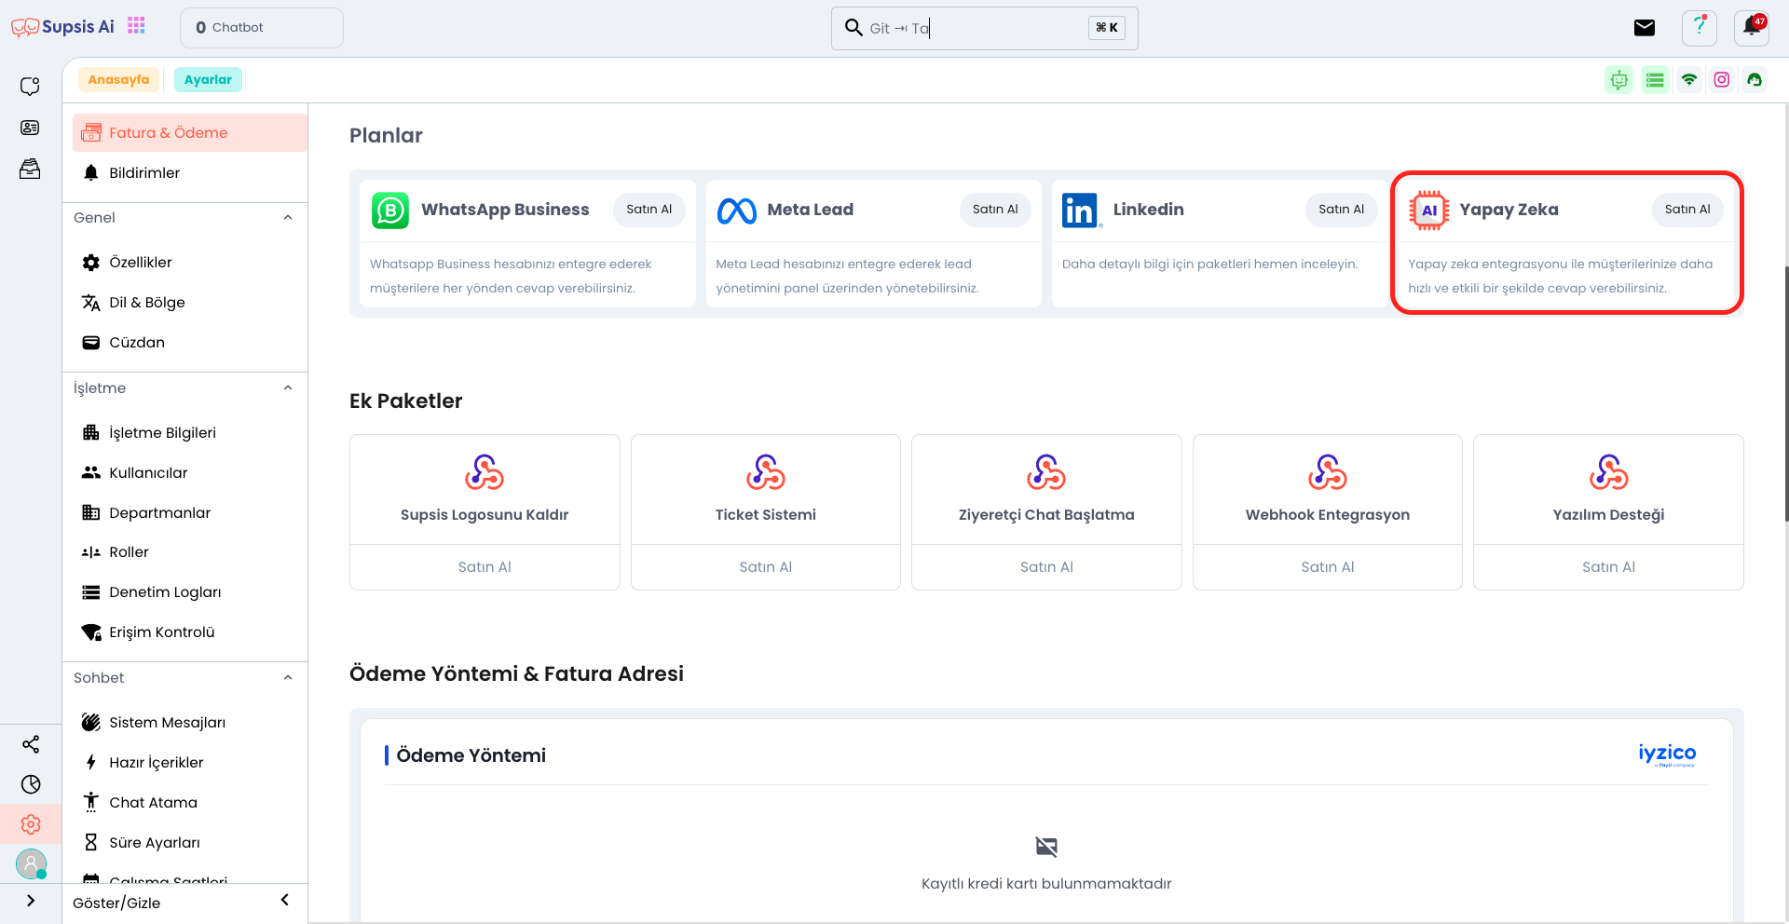
Task: Open the chat bubble icon in left rail
Action: 30,87
